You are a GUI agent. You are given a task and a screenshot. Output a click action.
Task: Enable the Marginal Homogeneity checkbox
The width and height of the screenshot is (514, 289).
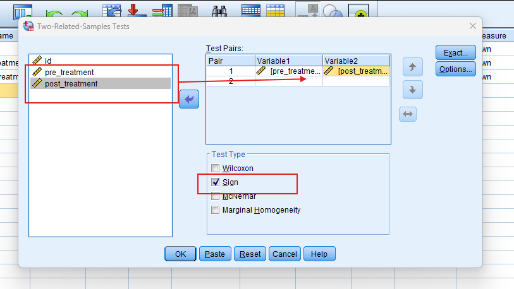[216, 210]
